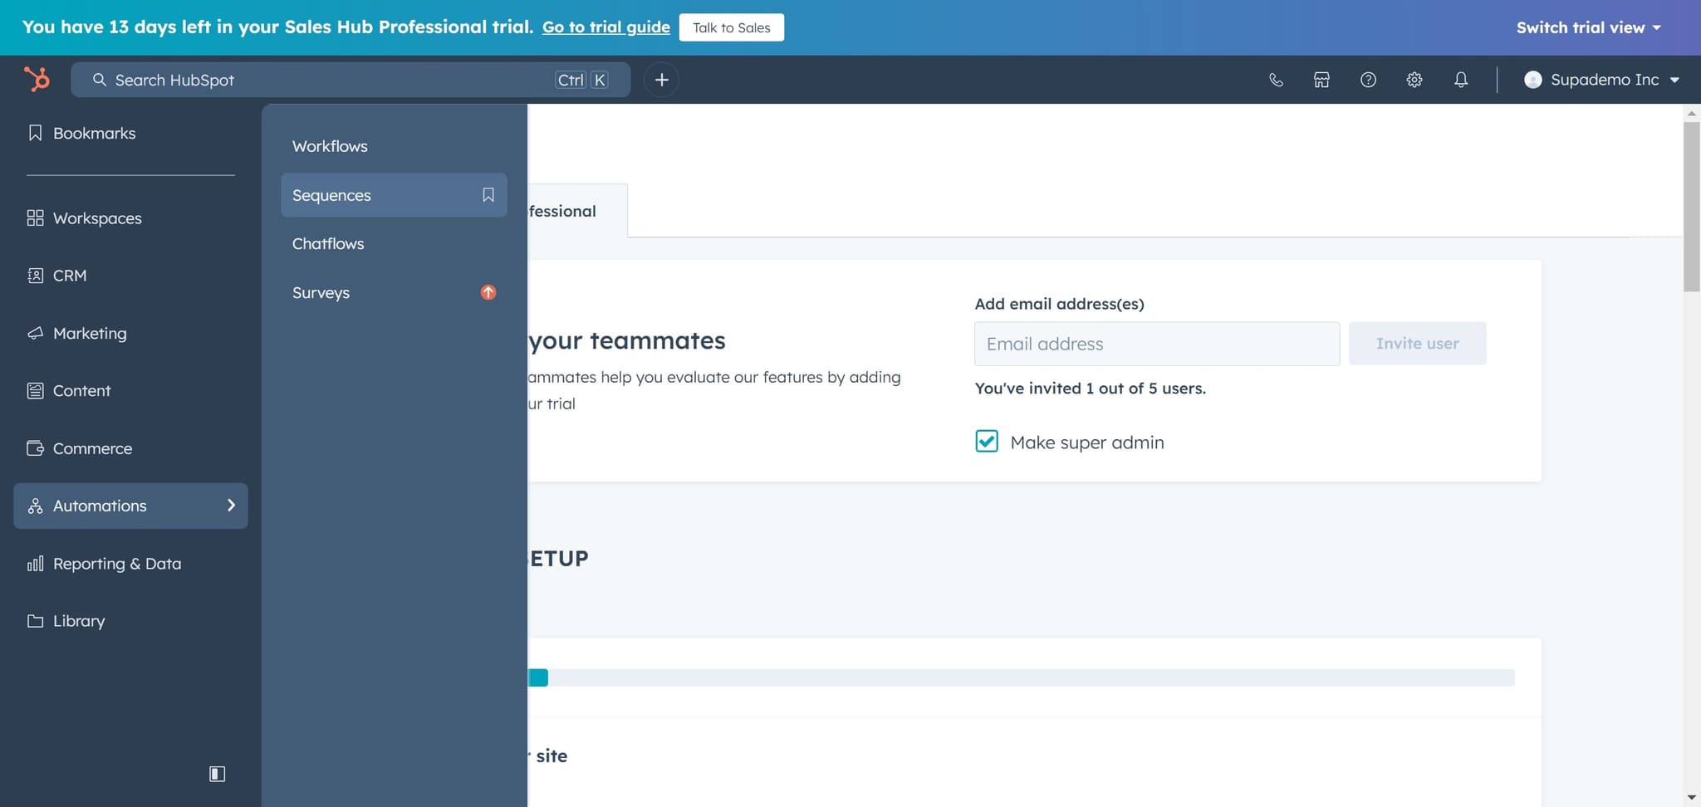
Task: Expand the Automations submenu chevron
Action: pos(231,506)
